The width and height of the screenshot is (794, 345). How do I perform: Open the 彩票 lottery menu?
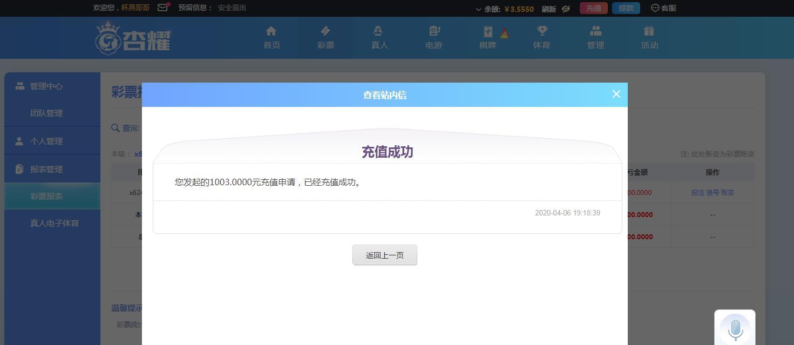(x=325, y=37)
